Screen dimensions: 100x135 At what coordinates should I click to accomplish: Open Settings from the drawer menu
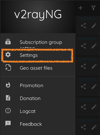point(38,55)
